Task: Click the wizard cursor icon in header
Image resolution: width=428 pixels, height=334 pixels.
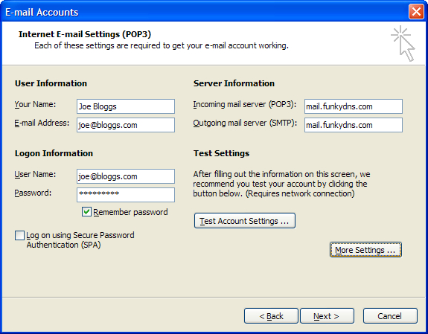Action: coord(403,43)
